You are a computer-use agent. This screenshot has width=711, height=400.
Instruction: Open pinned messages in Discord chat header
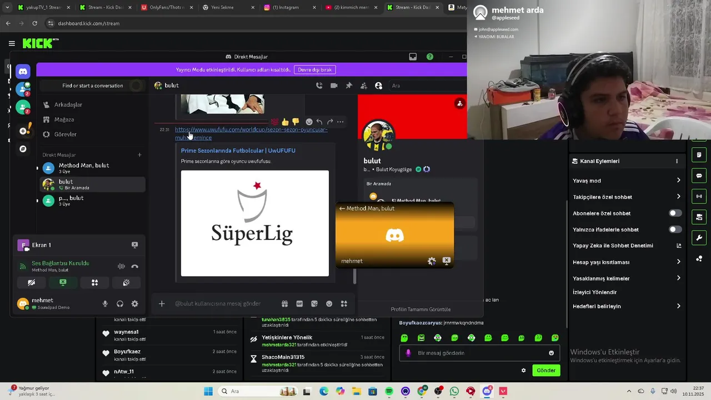click(349, 86)
